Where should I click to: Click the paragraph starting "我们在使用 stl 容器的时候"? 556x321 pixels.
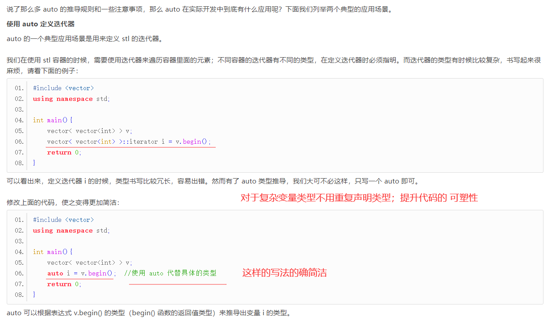point(274,65)
